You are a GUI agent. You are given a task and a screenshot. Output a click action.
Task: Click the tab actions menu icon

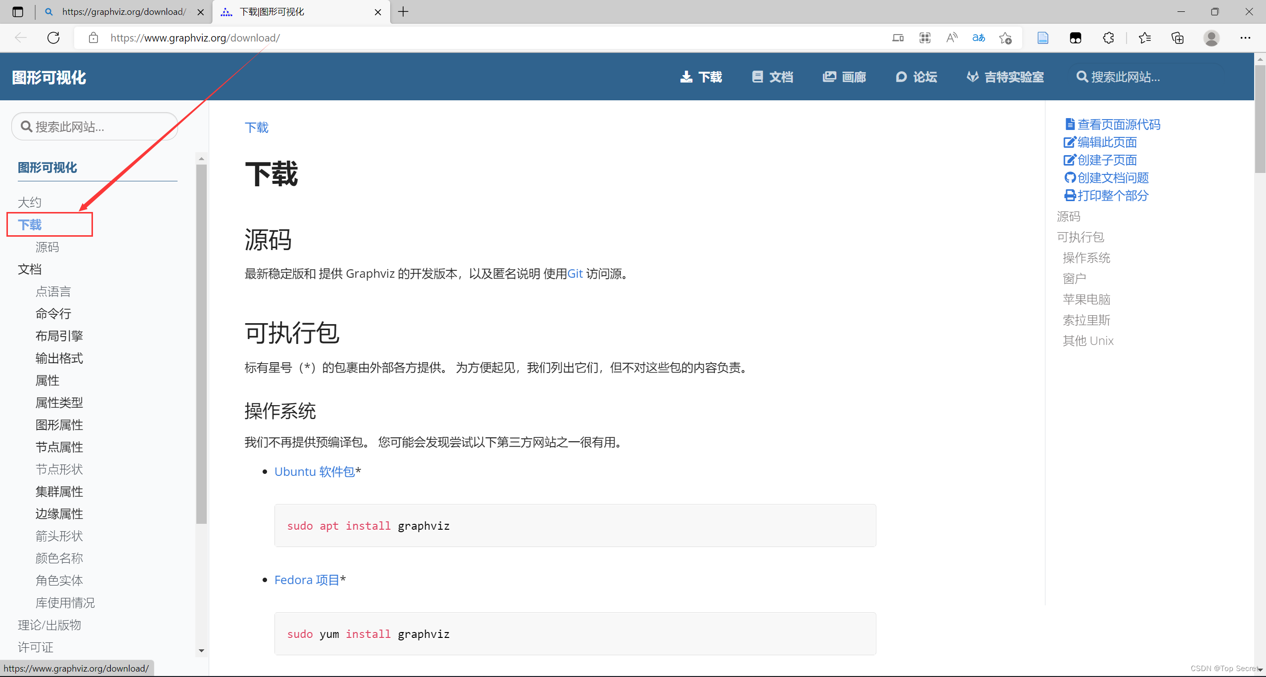18,12
